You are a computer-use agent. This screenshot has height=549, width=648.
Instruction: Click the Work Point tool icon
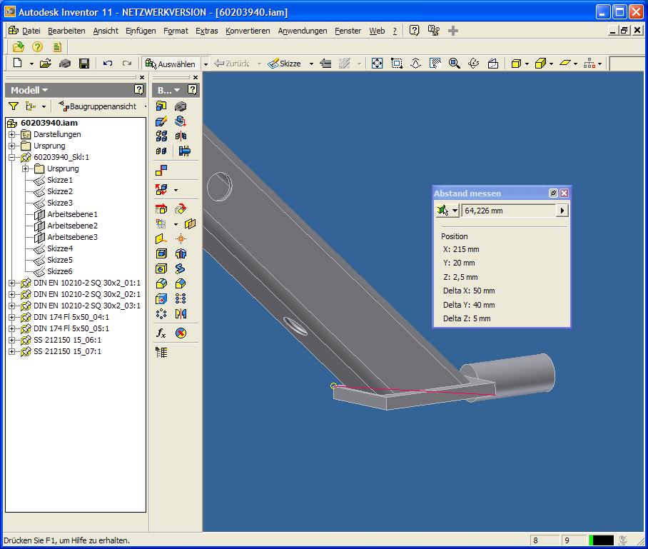[x=181, y=239]
